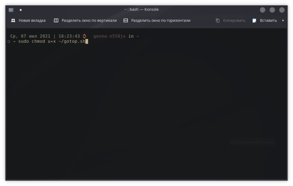This screenshot has height=186, width=293.
Task: Click the window title bash — Konsole
Action: point(141,9)
